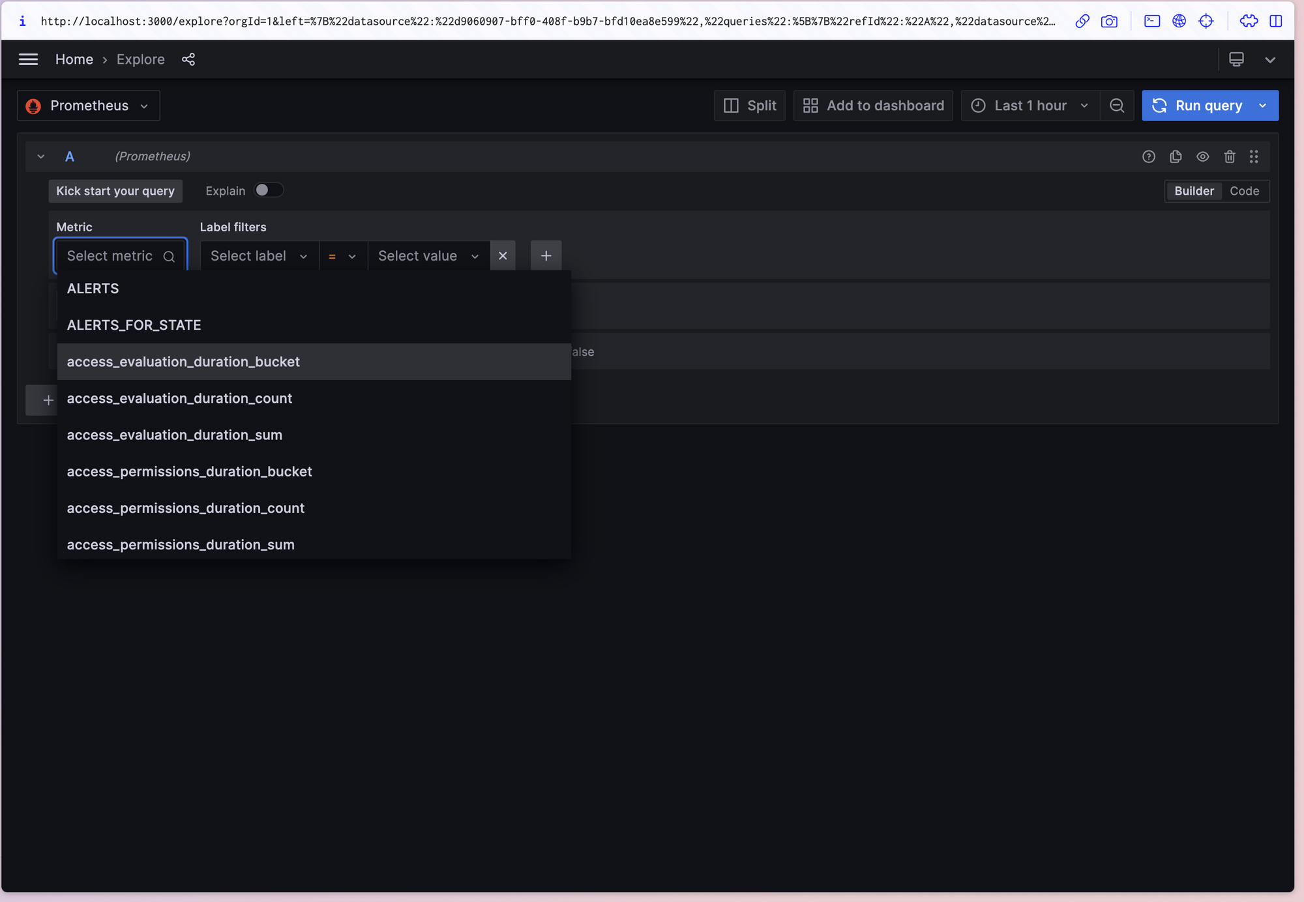The height and width of the screenshot is (902, 1304).
Task: Switch to the Code tab
Action: (x=1245, y=190)
